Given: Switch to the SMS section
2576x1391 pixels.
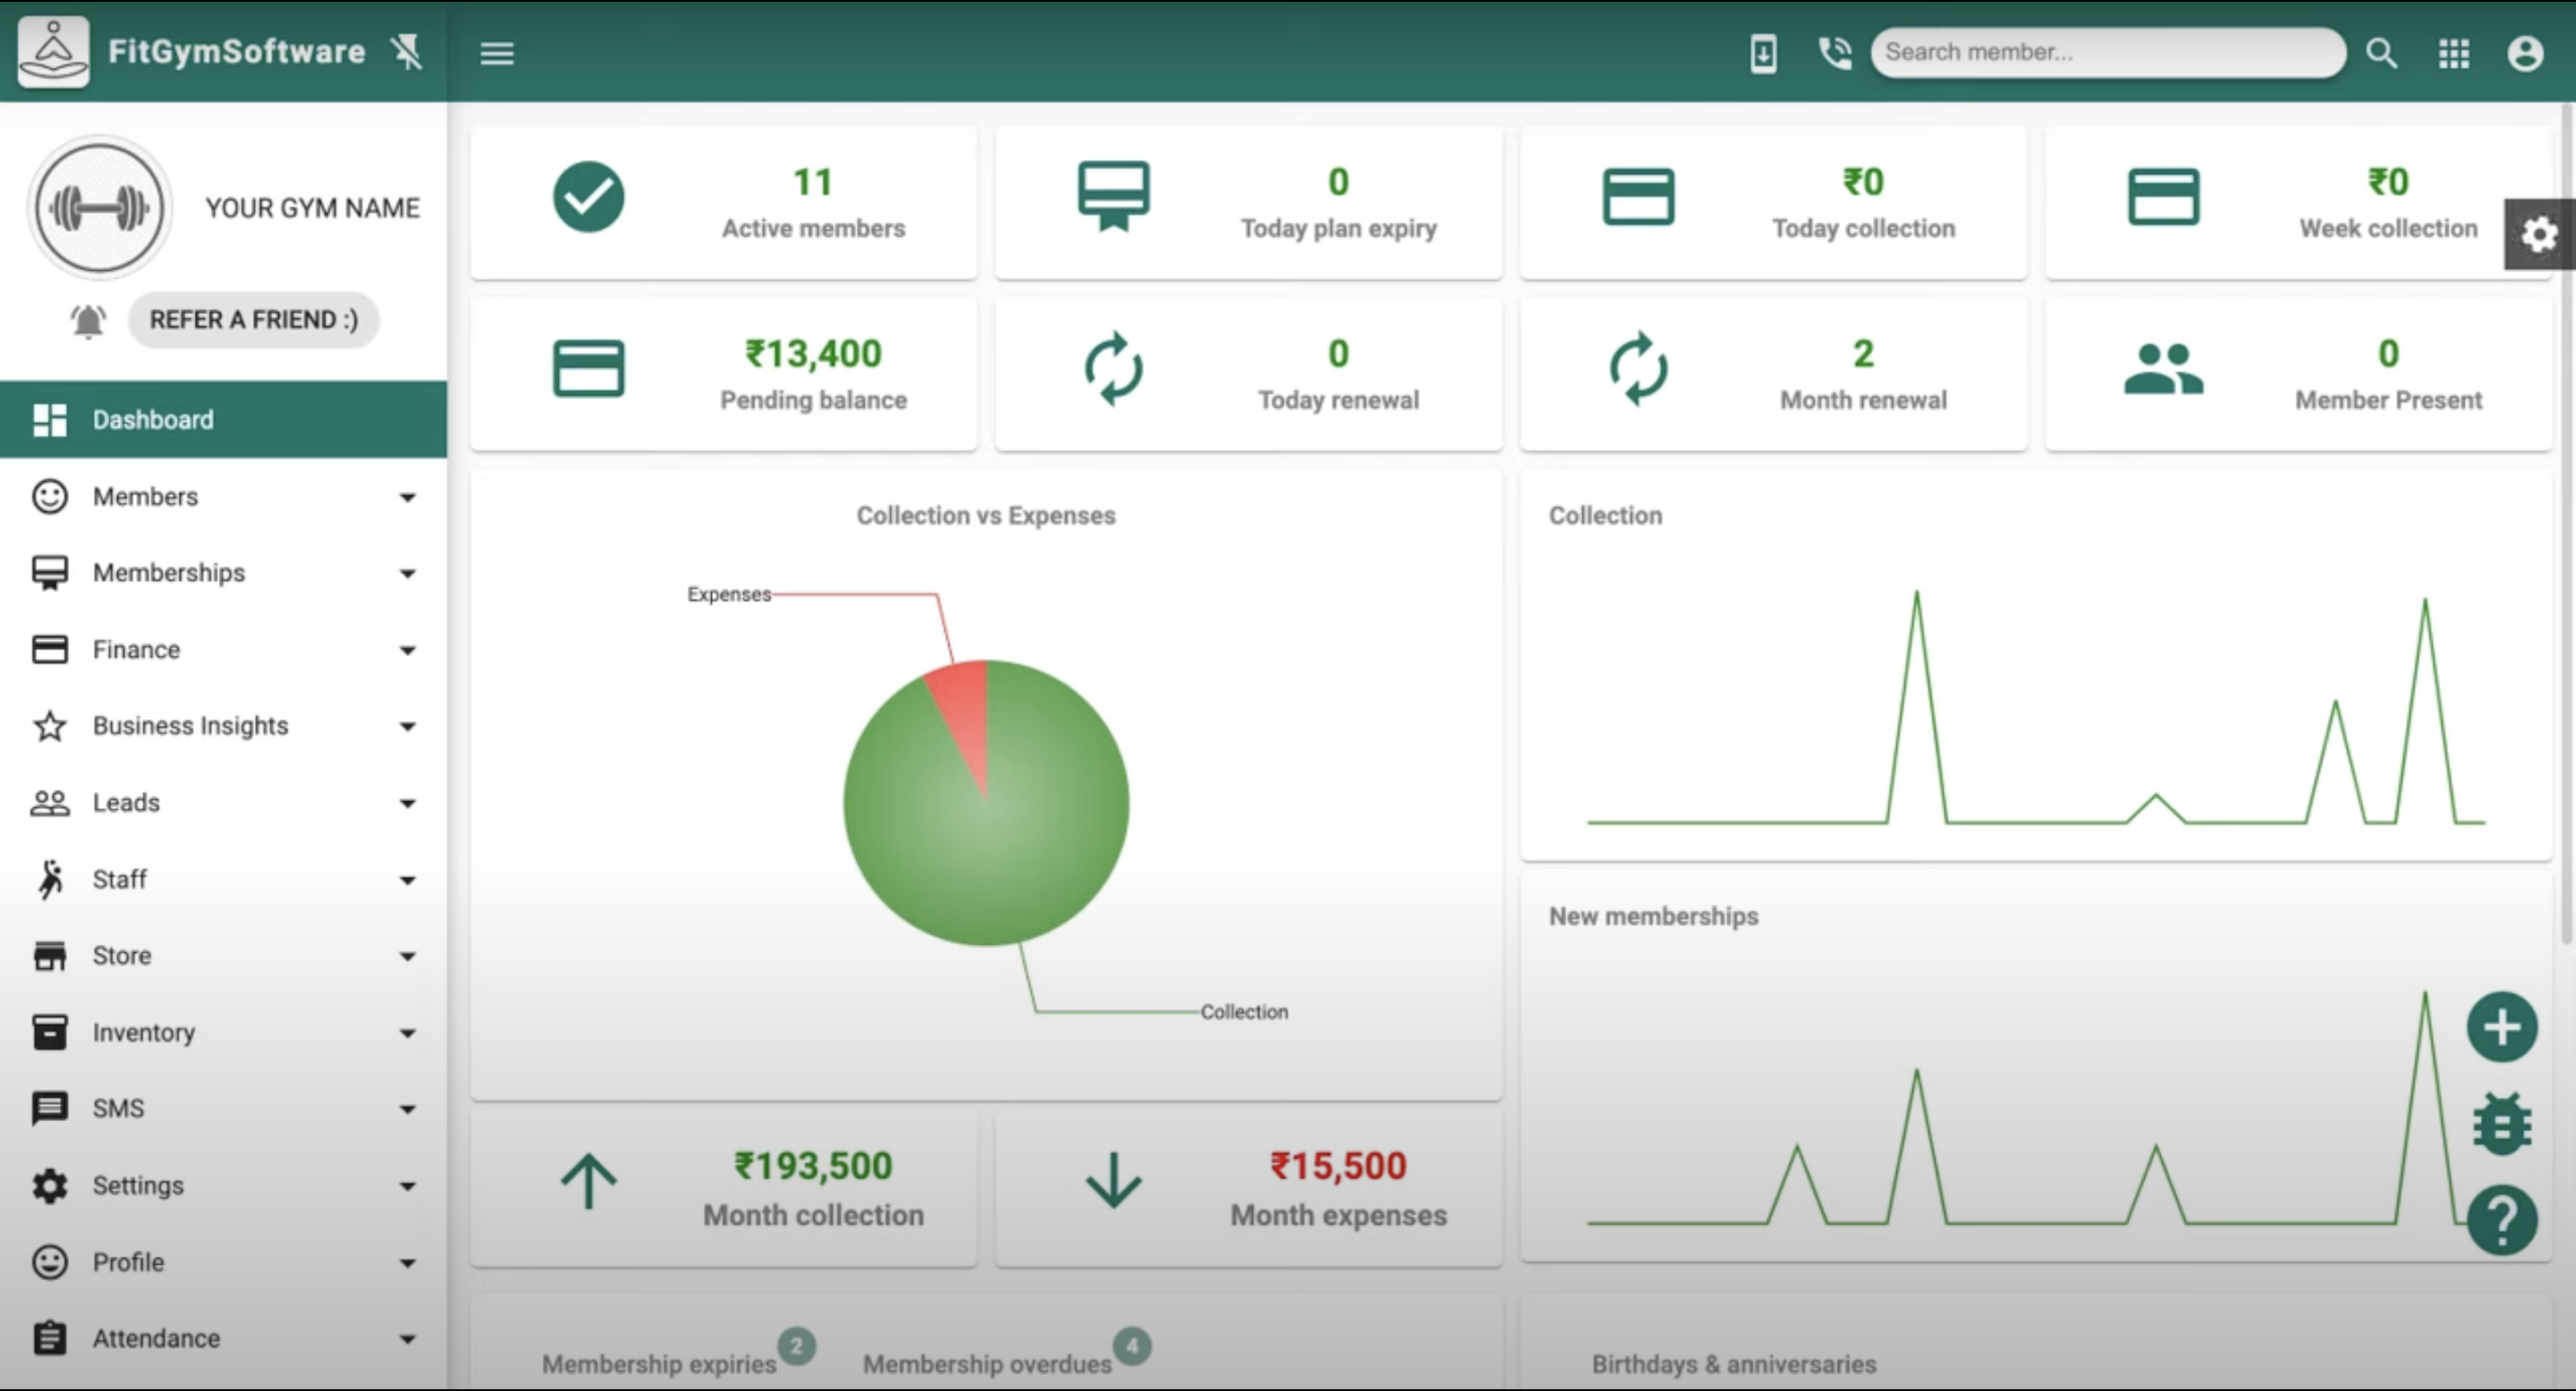Looking at the screenshot, I should click(116, 1109).
